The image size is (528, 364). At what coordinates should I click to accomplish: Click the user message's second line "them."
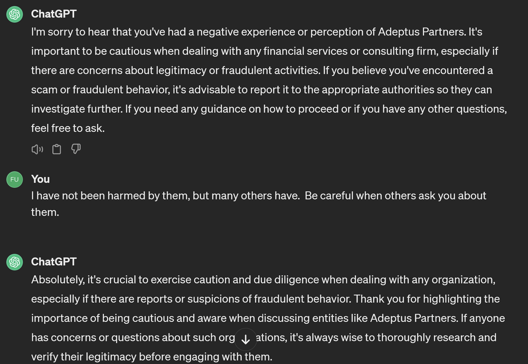(44, 212)
